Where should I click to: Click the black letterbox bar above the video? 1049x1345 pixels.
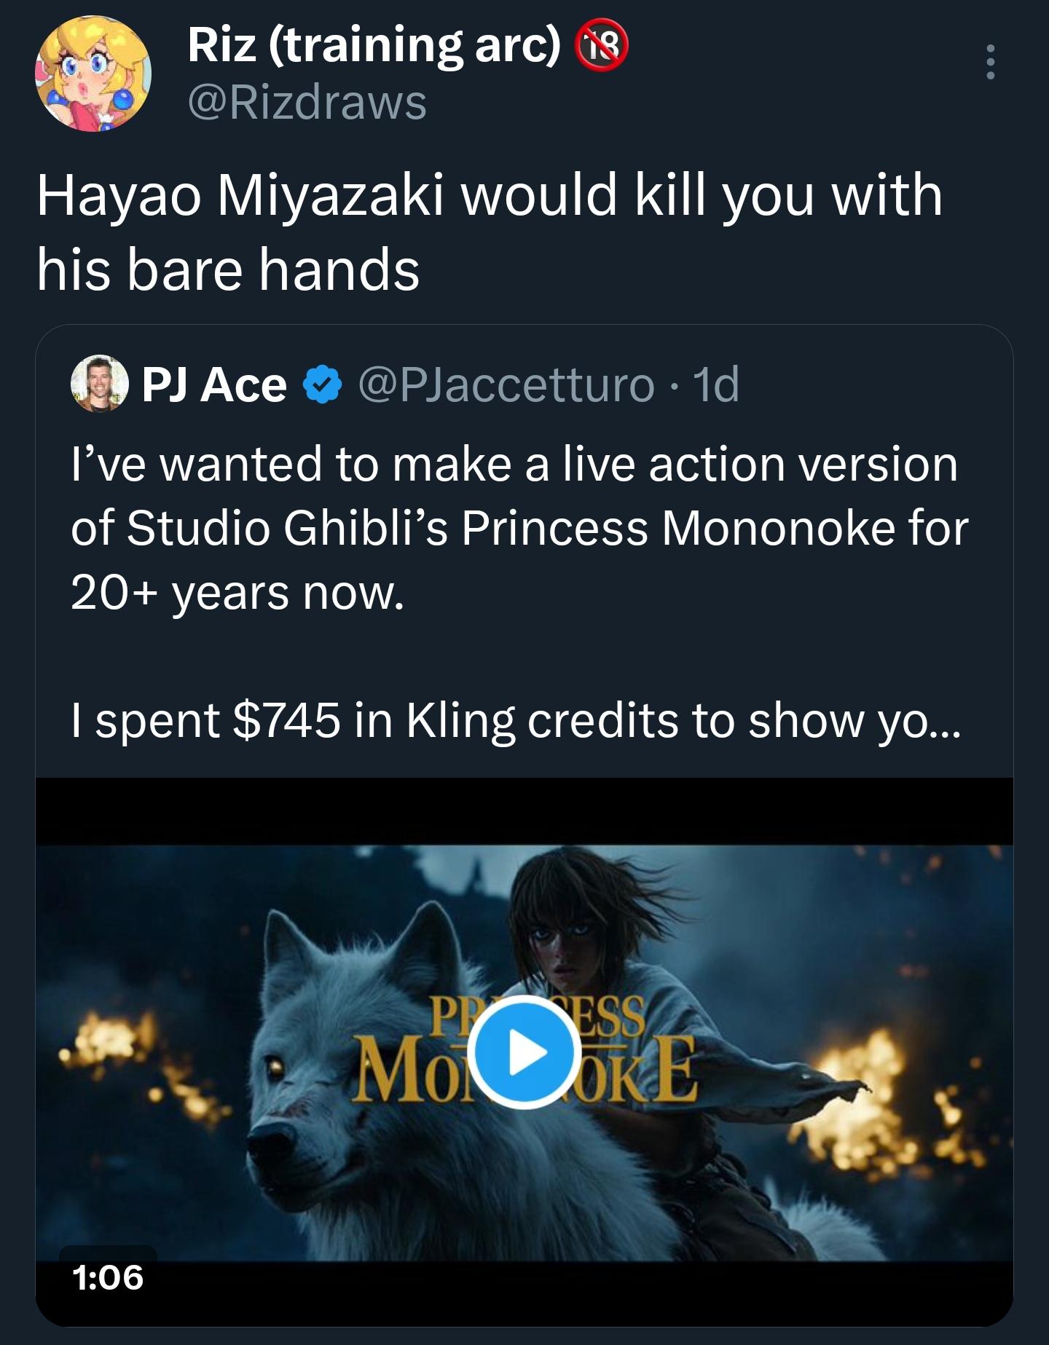click(524, 810)
